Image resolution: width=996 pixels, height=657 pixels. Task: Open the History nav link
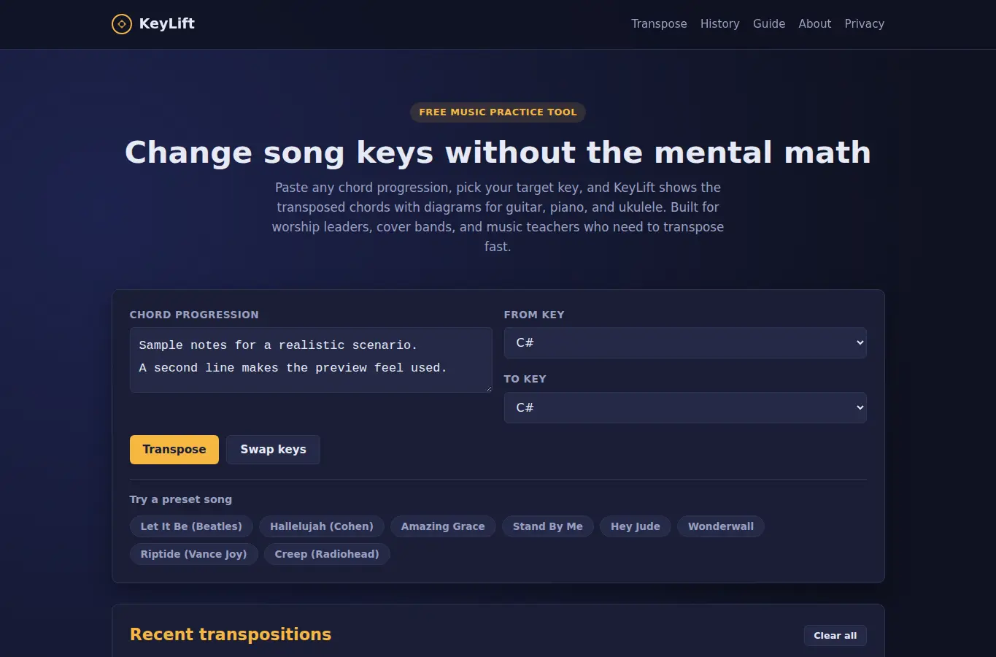point(719,24)
